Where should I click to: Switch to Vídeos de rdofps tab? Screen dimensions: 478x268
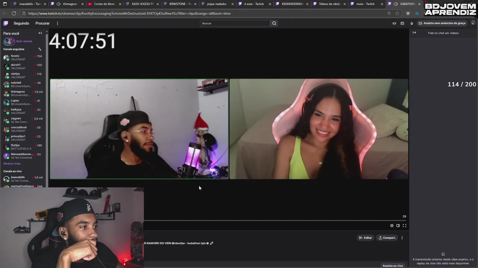[329, 4]
